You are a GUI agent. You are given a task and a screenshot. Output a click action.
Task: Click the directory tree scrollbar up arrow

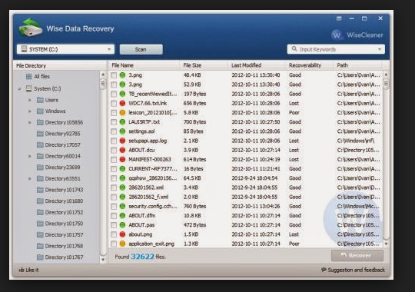point(103,75)
